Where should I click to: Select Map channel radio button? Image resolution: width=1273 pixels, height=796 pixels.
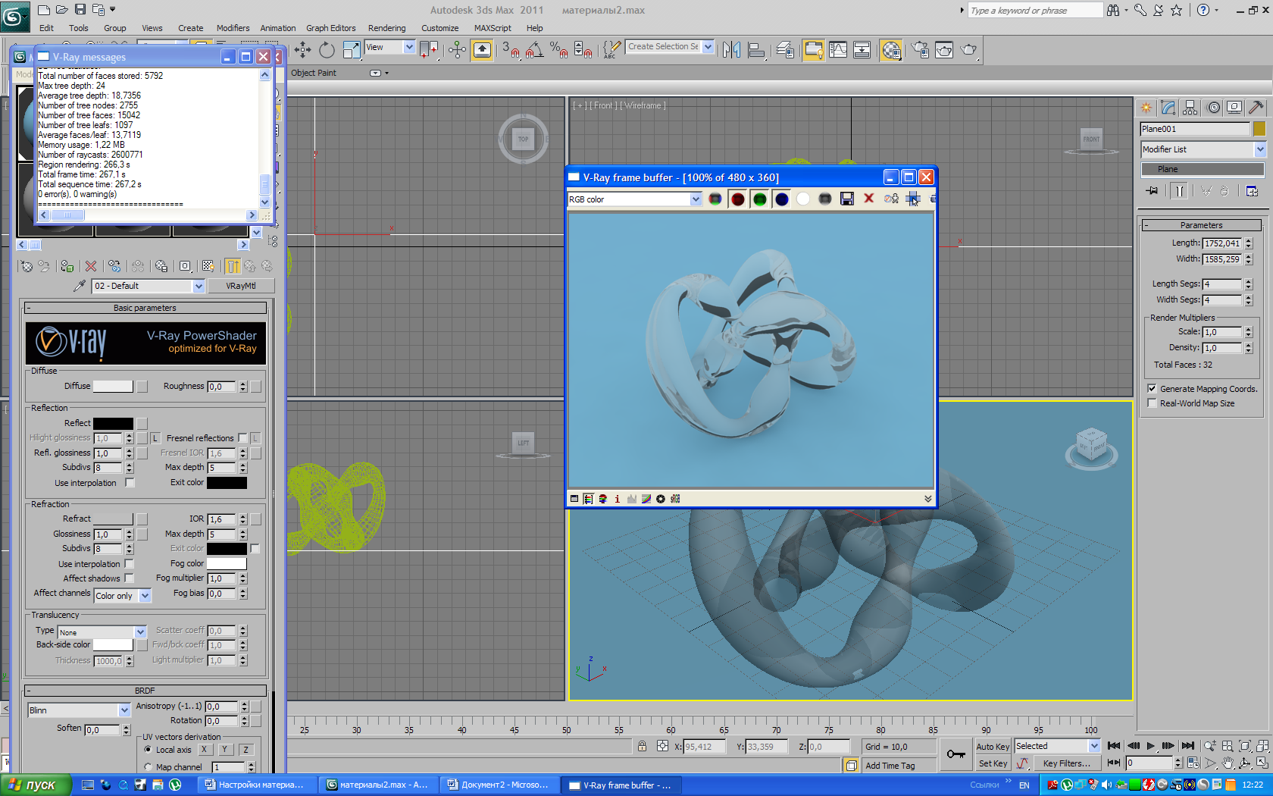click(x=148, y=766)
